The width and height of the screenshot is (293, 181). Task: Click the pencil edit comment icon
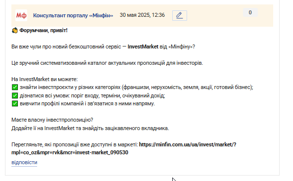click(x=179, y=15)
